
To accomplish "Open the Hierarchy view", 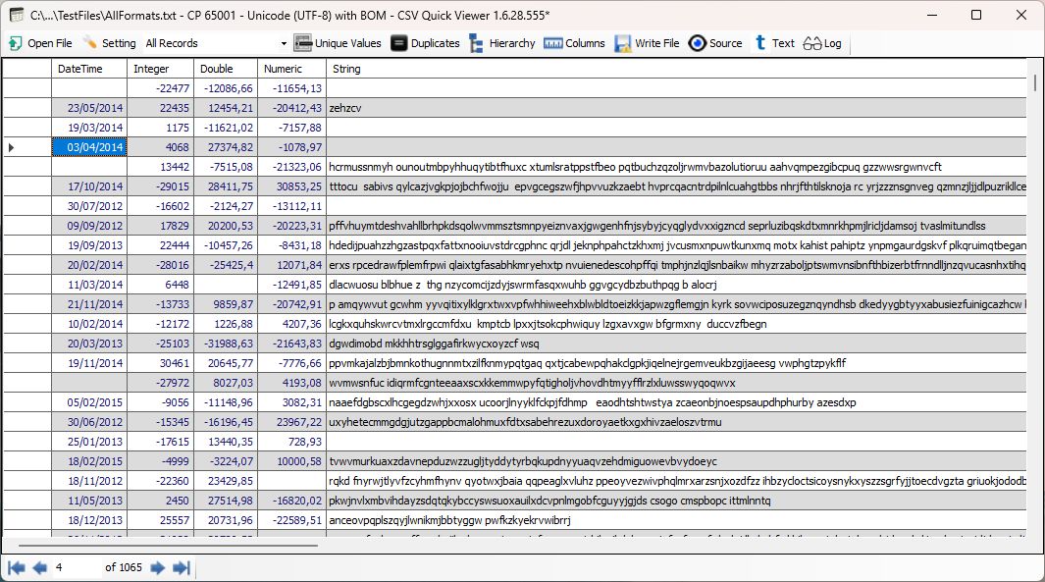I will click(507, 43).
